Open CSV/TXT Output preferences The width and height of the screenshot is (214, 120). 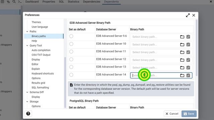coord(41,55)
